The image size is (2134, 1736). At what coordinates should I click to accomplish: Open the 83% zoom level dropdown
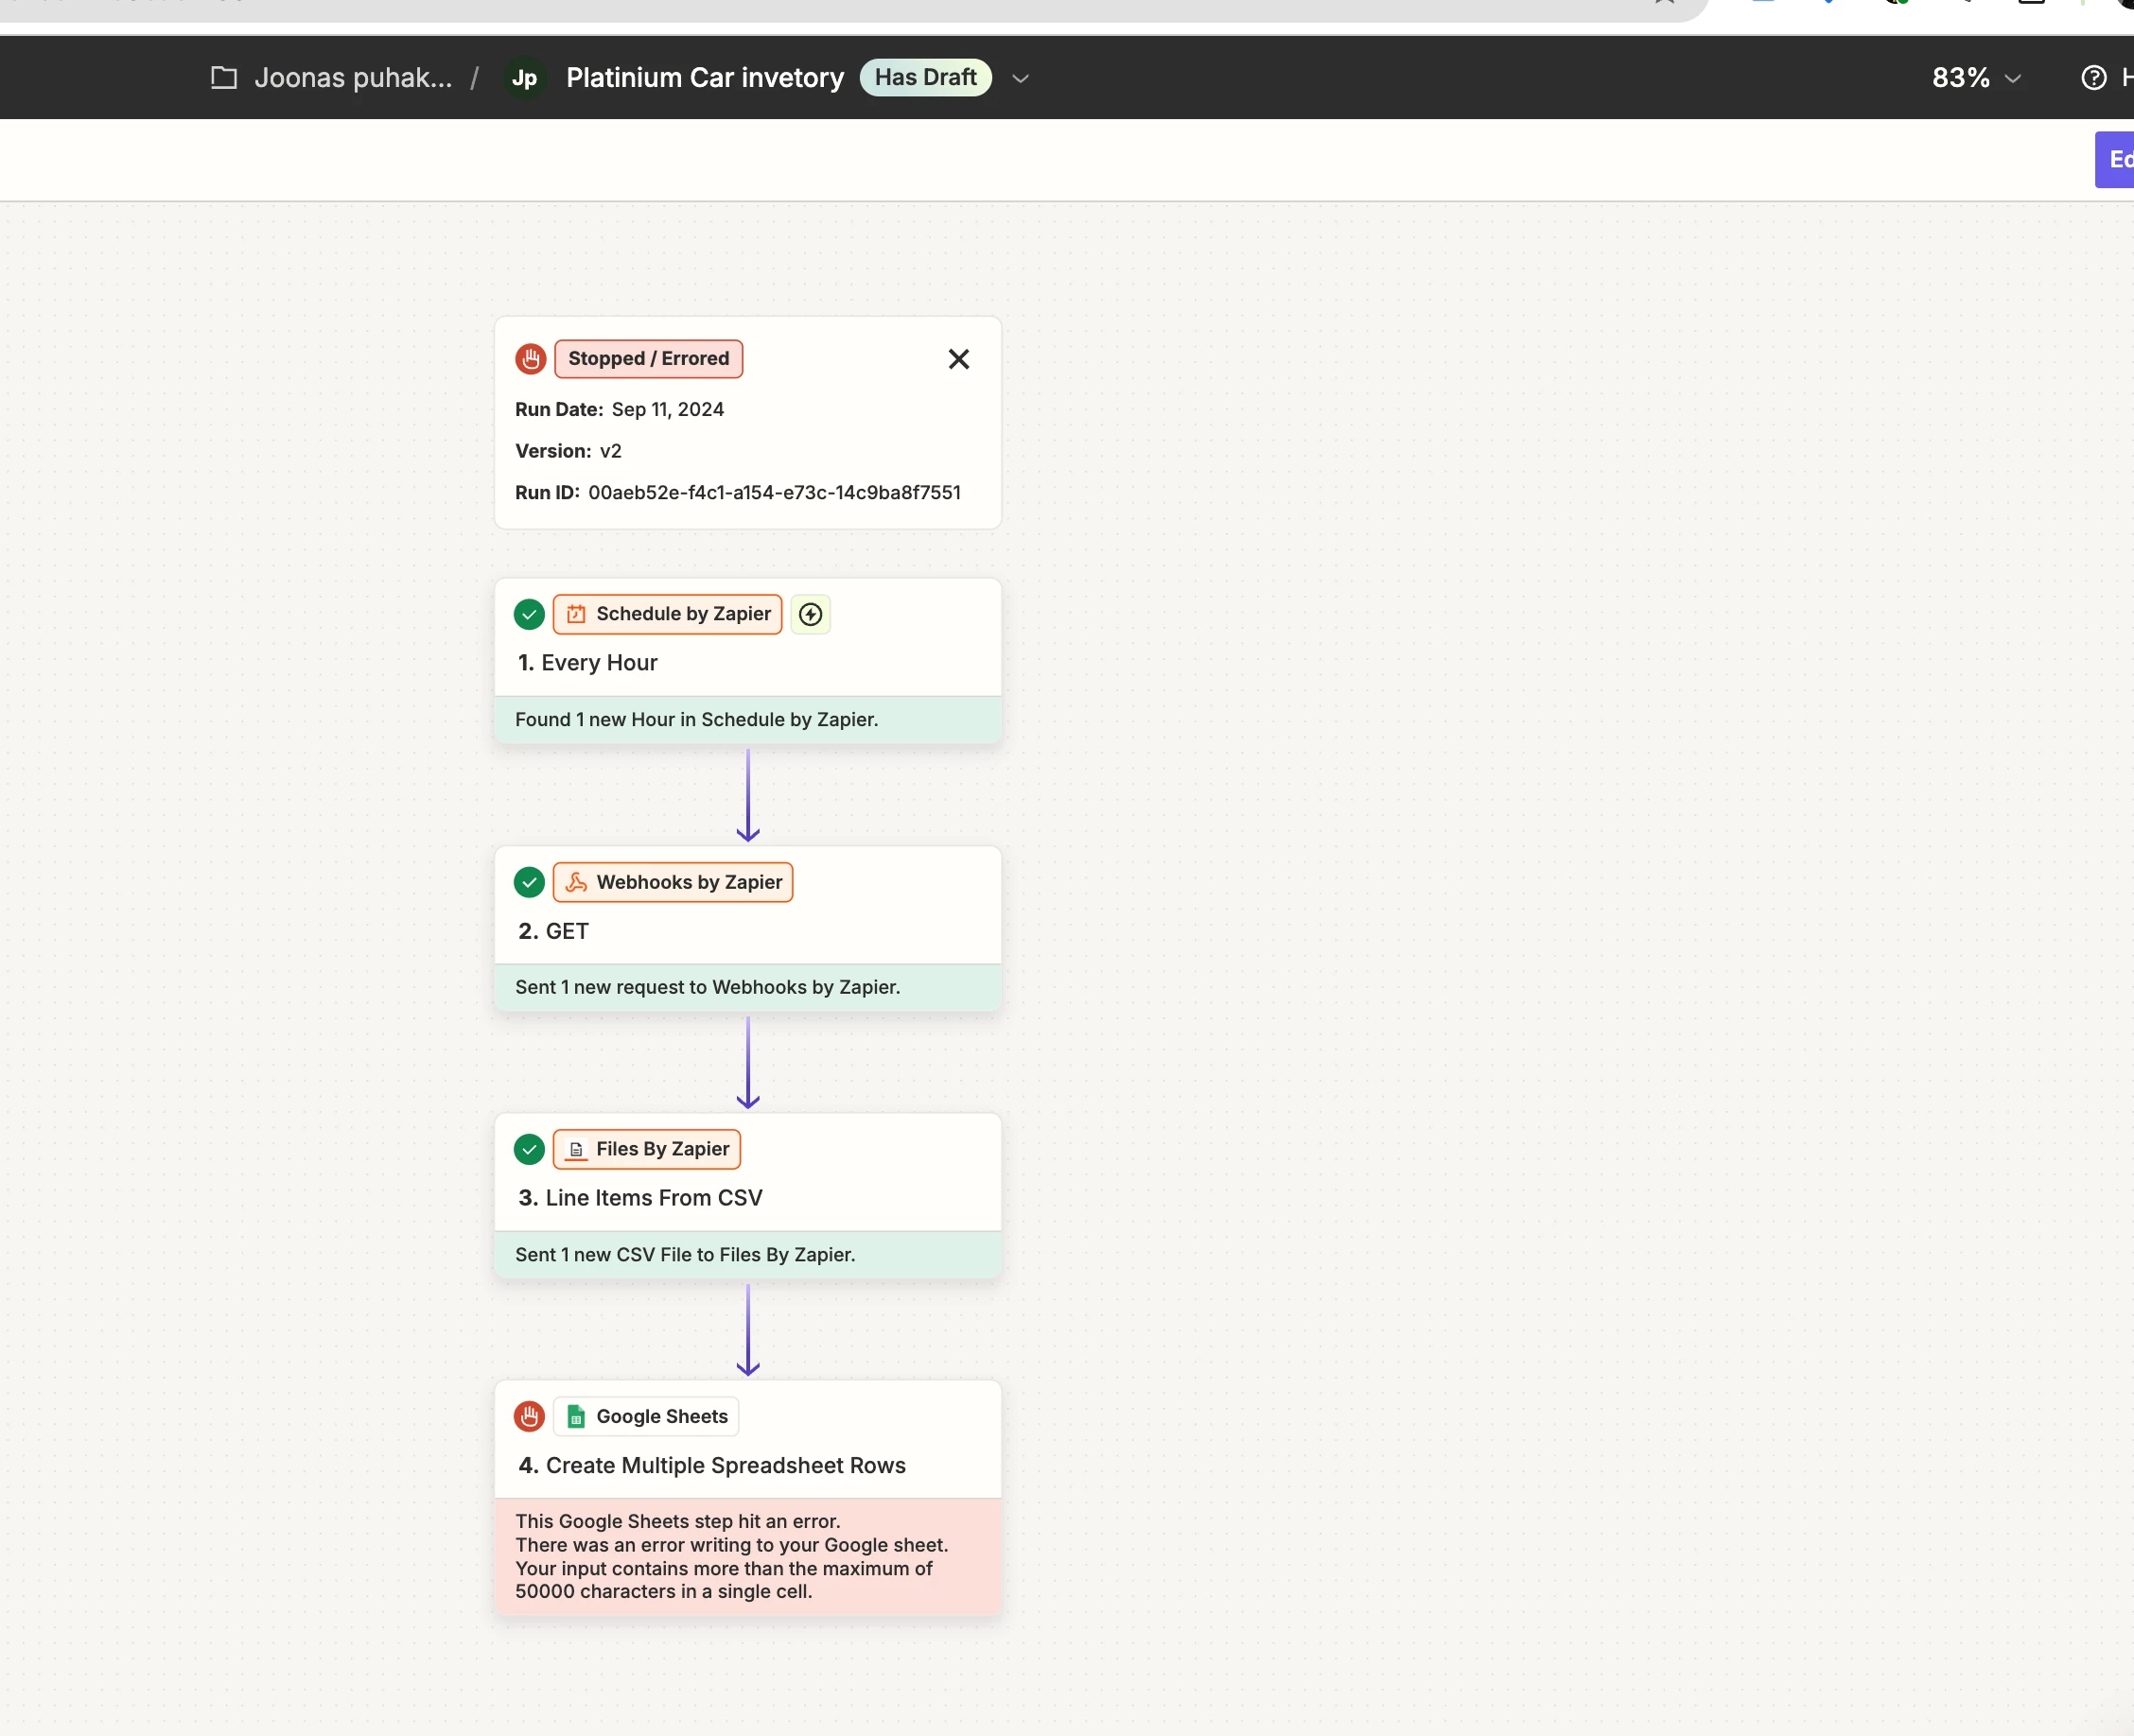[x=1976, y=78]
